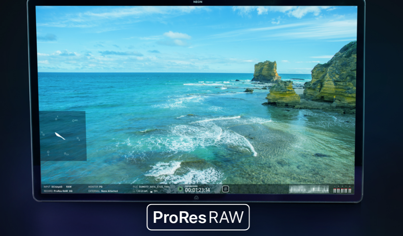Tap the audio waveform display

[x=309, y=189]
